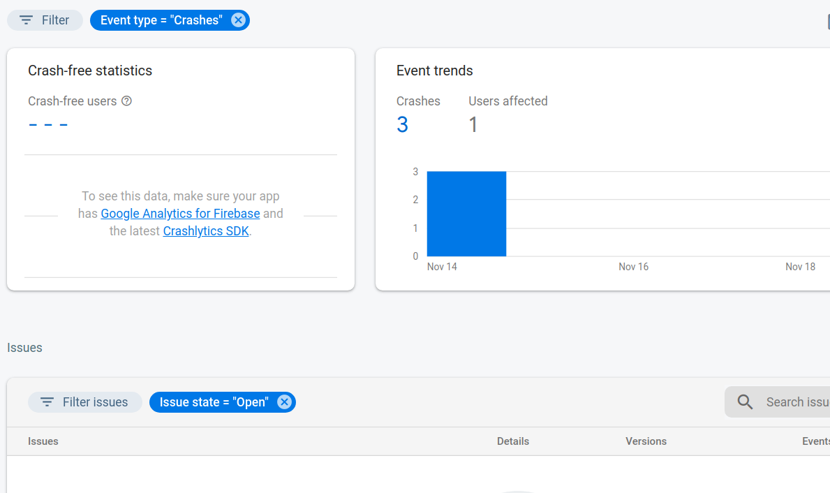
Task: Click the Versions column header
Action: pos(646,441)
